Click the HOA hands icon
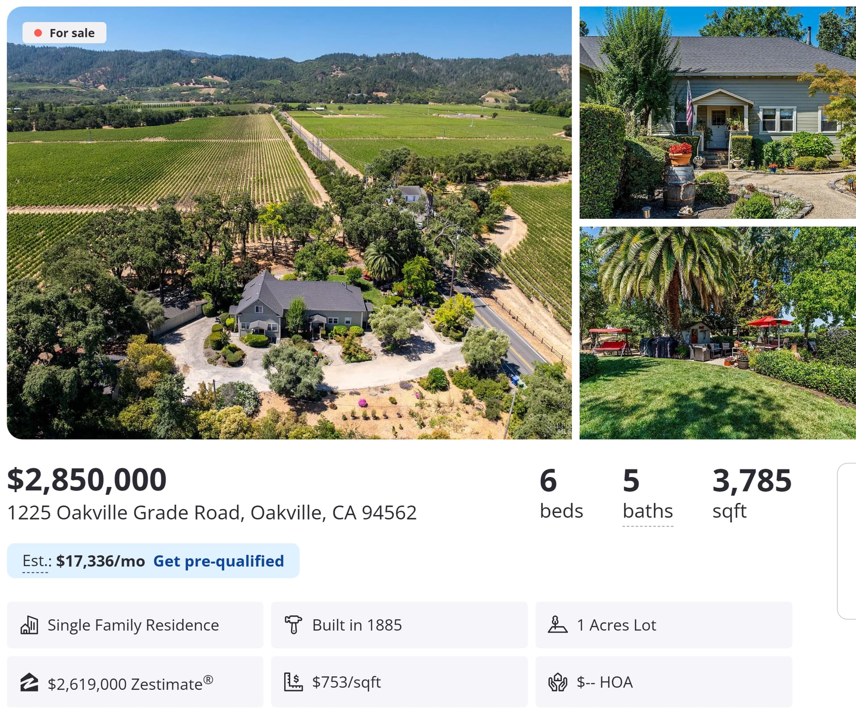 coord(557,682)
